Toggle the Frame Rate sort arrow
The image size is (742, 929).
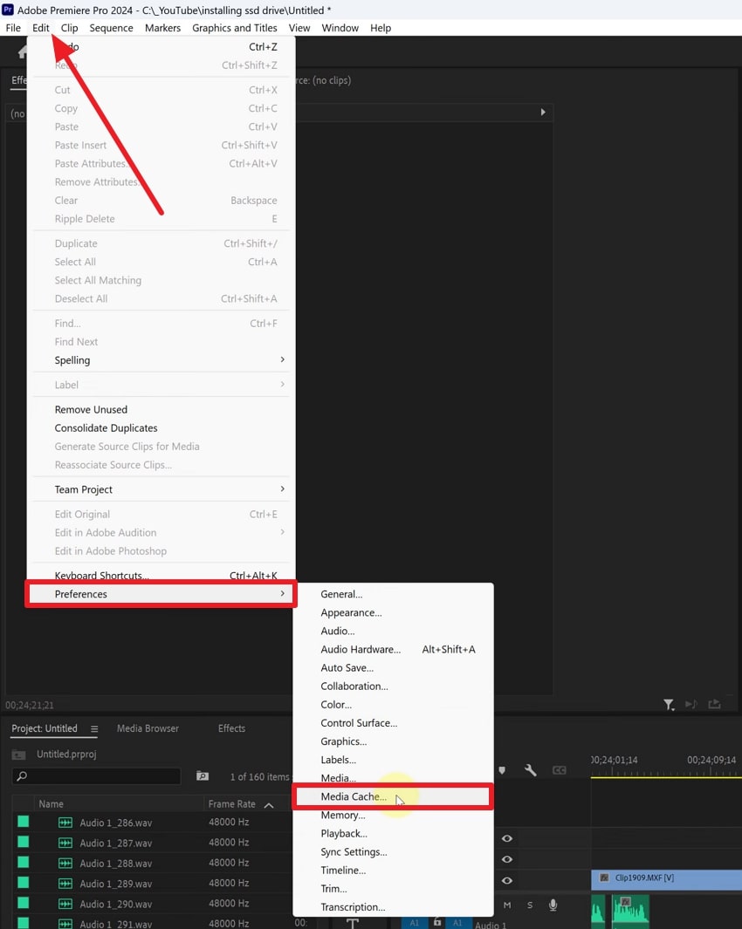tap(269, 804)
